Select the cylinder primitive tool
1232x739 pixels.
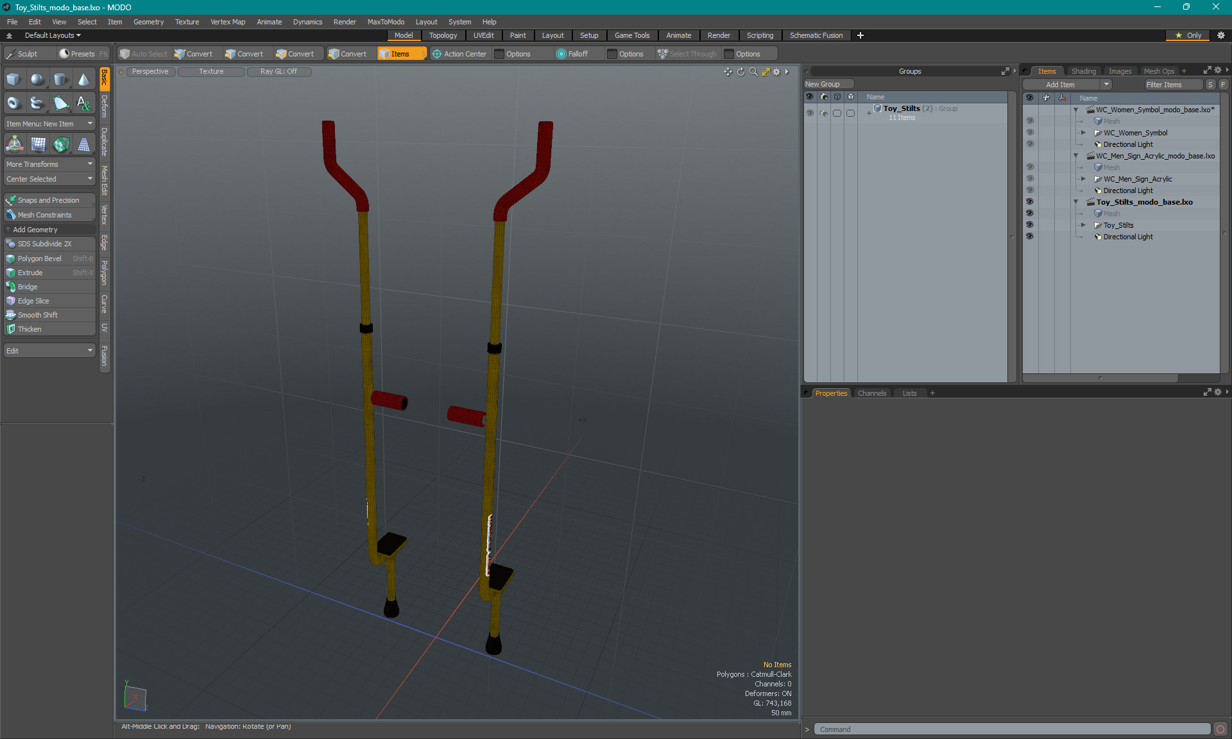(60, 80)
